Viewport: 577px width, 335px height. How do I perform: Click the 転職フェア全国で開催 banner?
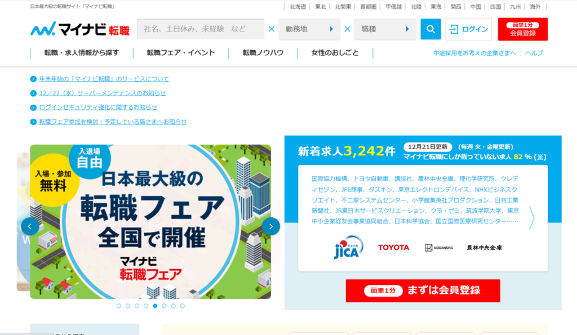150,222
